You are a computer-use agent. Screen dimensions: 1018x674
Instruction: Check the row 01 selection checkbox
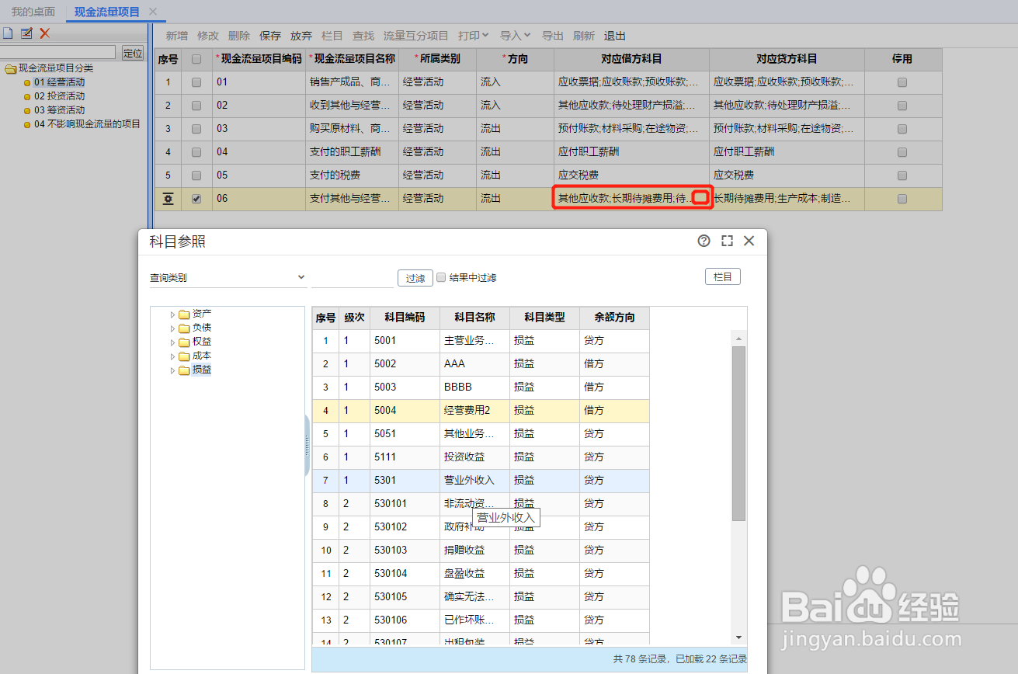196,82
